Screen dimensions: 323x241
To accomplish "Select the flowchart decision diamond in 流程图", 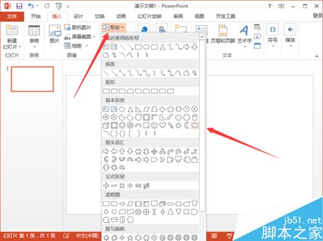I will tap(122, 204).
